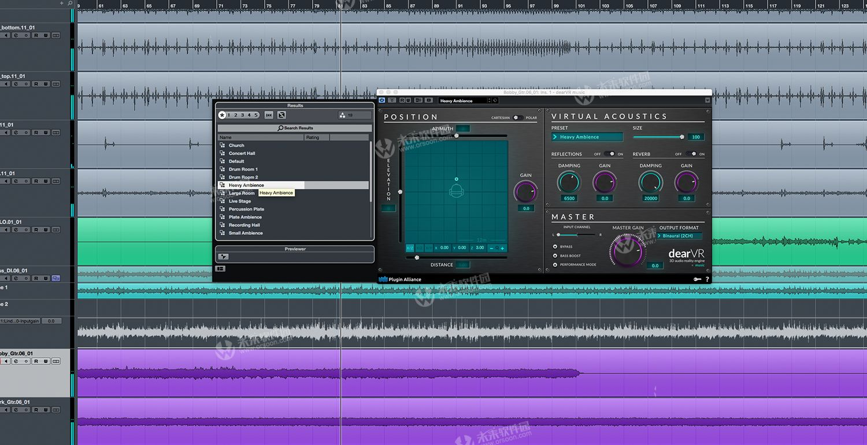Click the listener head icon in grid
This screenshot has height=445, width=867.
coord(456,191)
